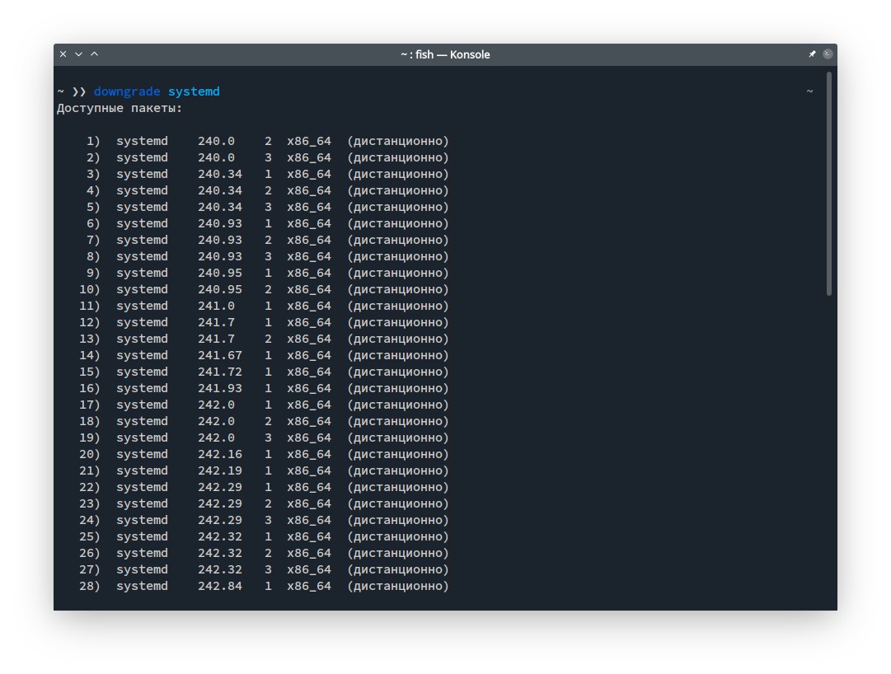Image resolution: width=891 pixels, height=674 pixels.
Task: Select row 11) systemd 241.0
Action: click(x=265, y=306)
